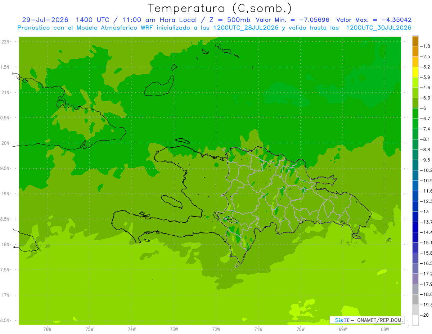Click the "17N" latitude label
Screen dimensions: 432x334
click(x=6, y=295)
